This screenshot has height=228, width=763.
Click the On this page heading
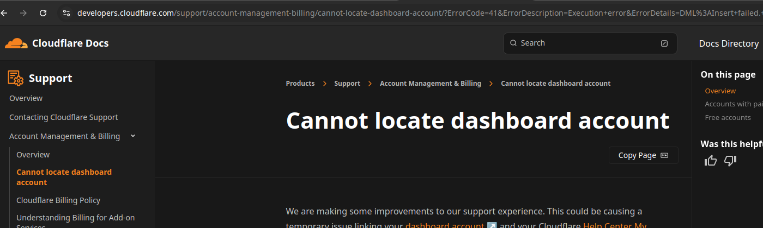point(728,75)
